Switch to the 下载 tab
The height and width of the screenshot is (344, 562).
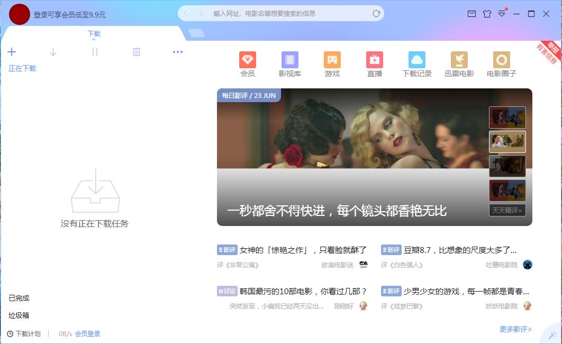pyautogui.click(x=94, y=33)
